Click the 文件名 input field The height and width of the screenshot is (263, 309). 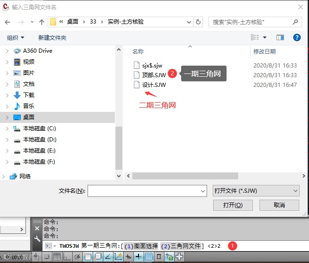click(147, 191)
